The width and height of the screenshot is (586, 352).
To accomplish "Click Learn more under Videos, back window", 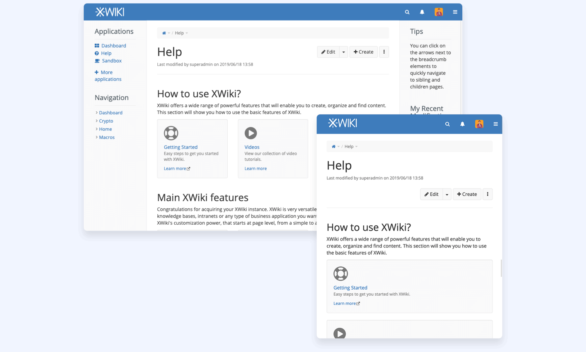I will 255,169.
